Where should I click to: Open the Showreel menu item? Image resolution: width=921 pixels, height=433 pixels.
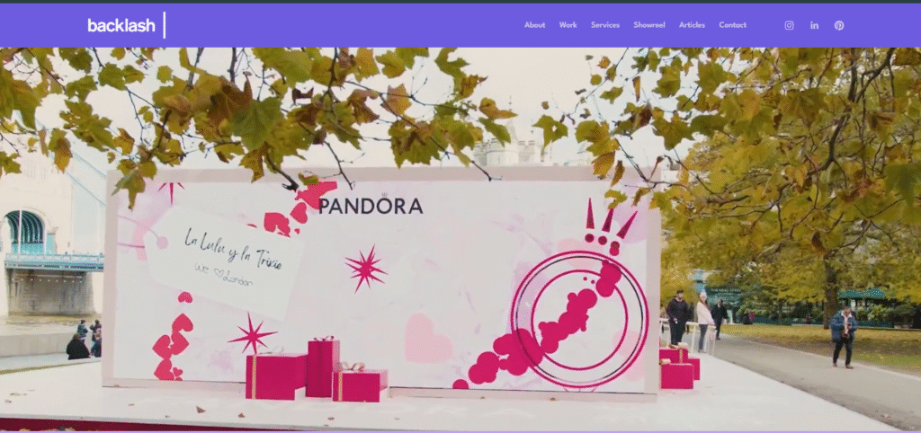coord(649,25)
